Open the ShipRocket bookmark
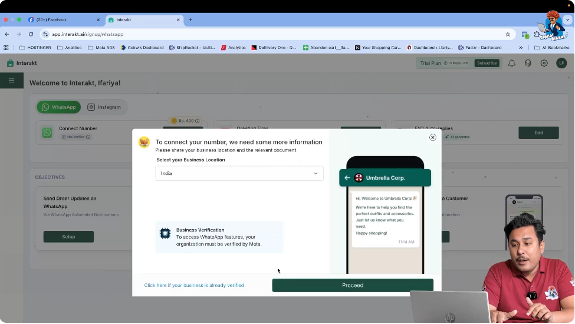 tap(192, 48)
